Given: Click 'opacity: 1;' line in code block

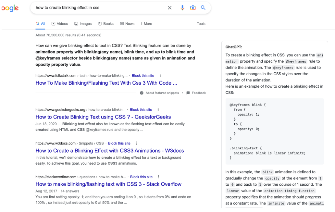Looking at the screenshot, I should click(x=248, y=114).
